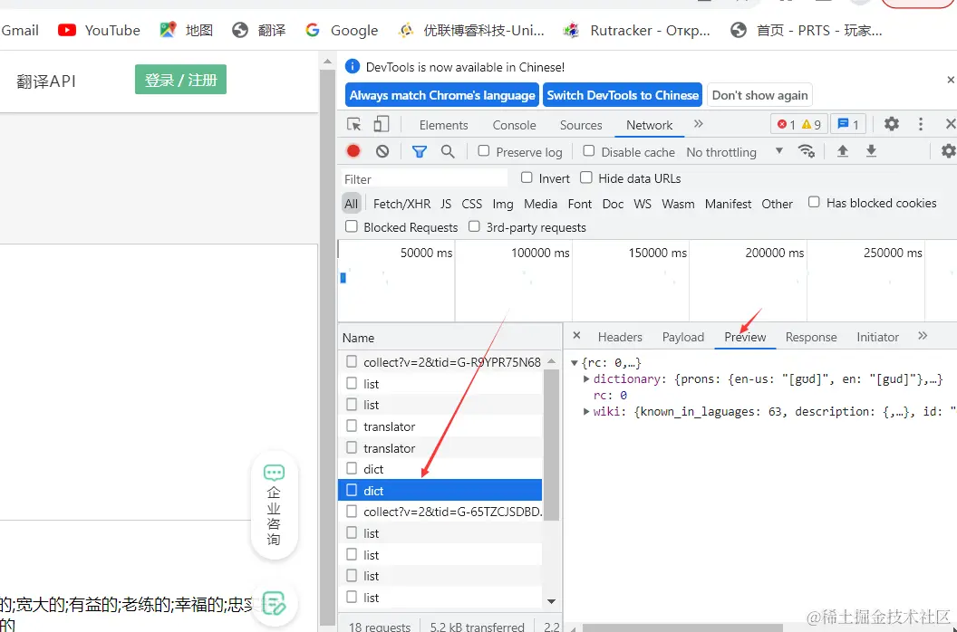The height and width of the screenshot is (632, 957).
Task: Click the inspect element picker icon
Action: [354, 124]
